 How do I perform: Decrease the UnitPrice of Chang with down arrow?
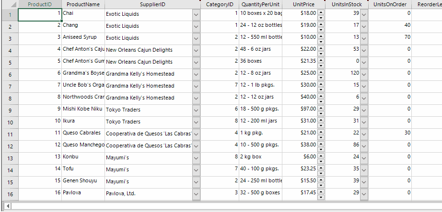coord(320,30)
